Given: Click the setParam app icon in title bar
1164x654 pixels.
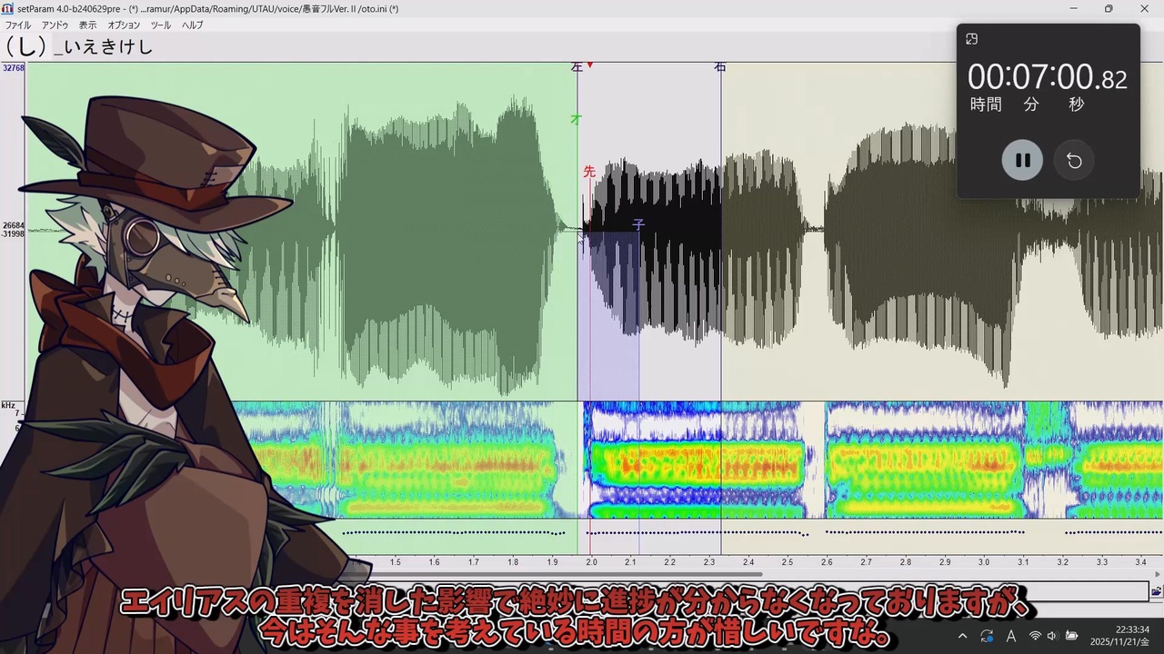Looking at the screenshot, I should [x=8, y=8].
